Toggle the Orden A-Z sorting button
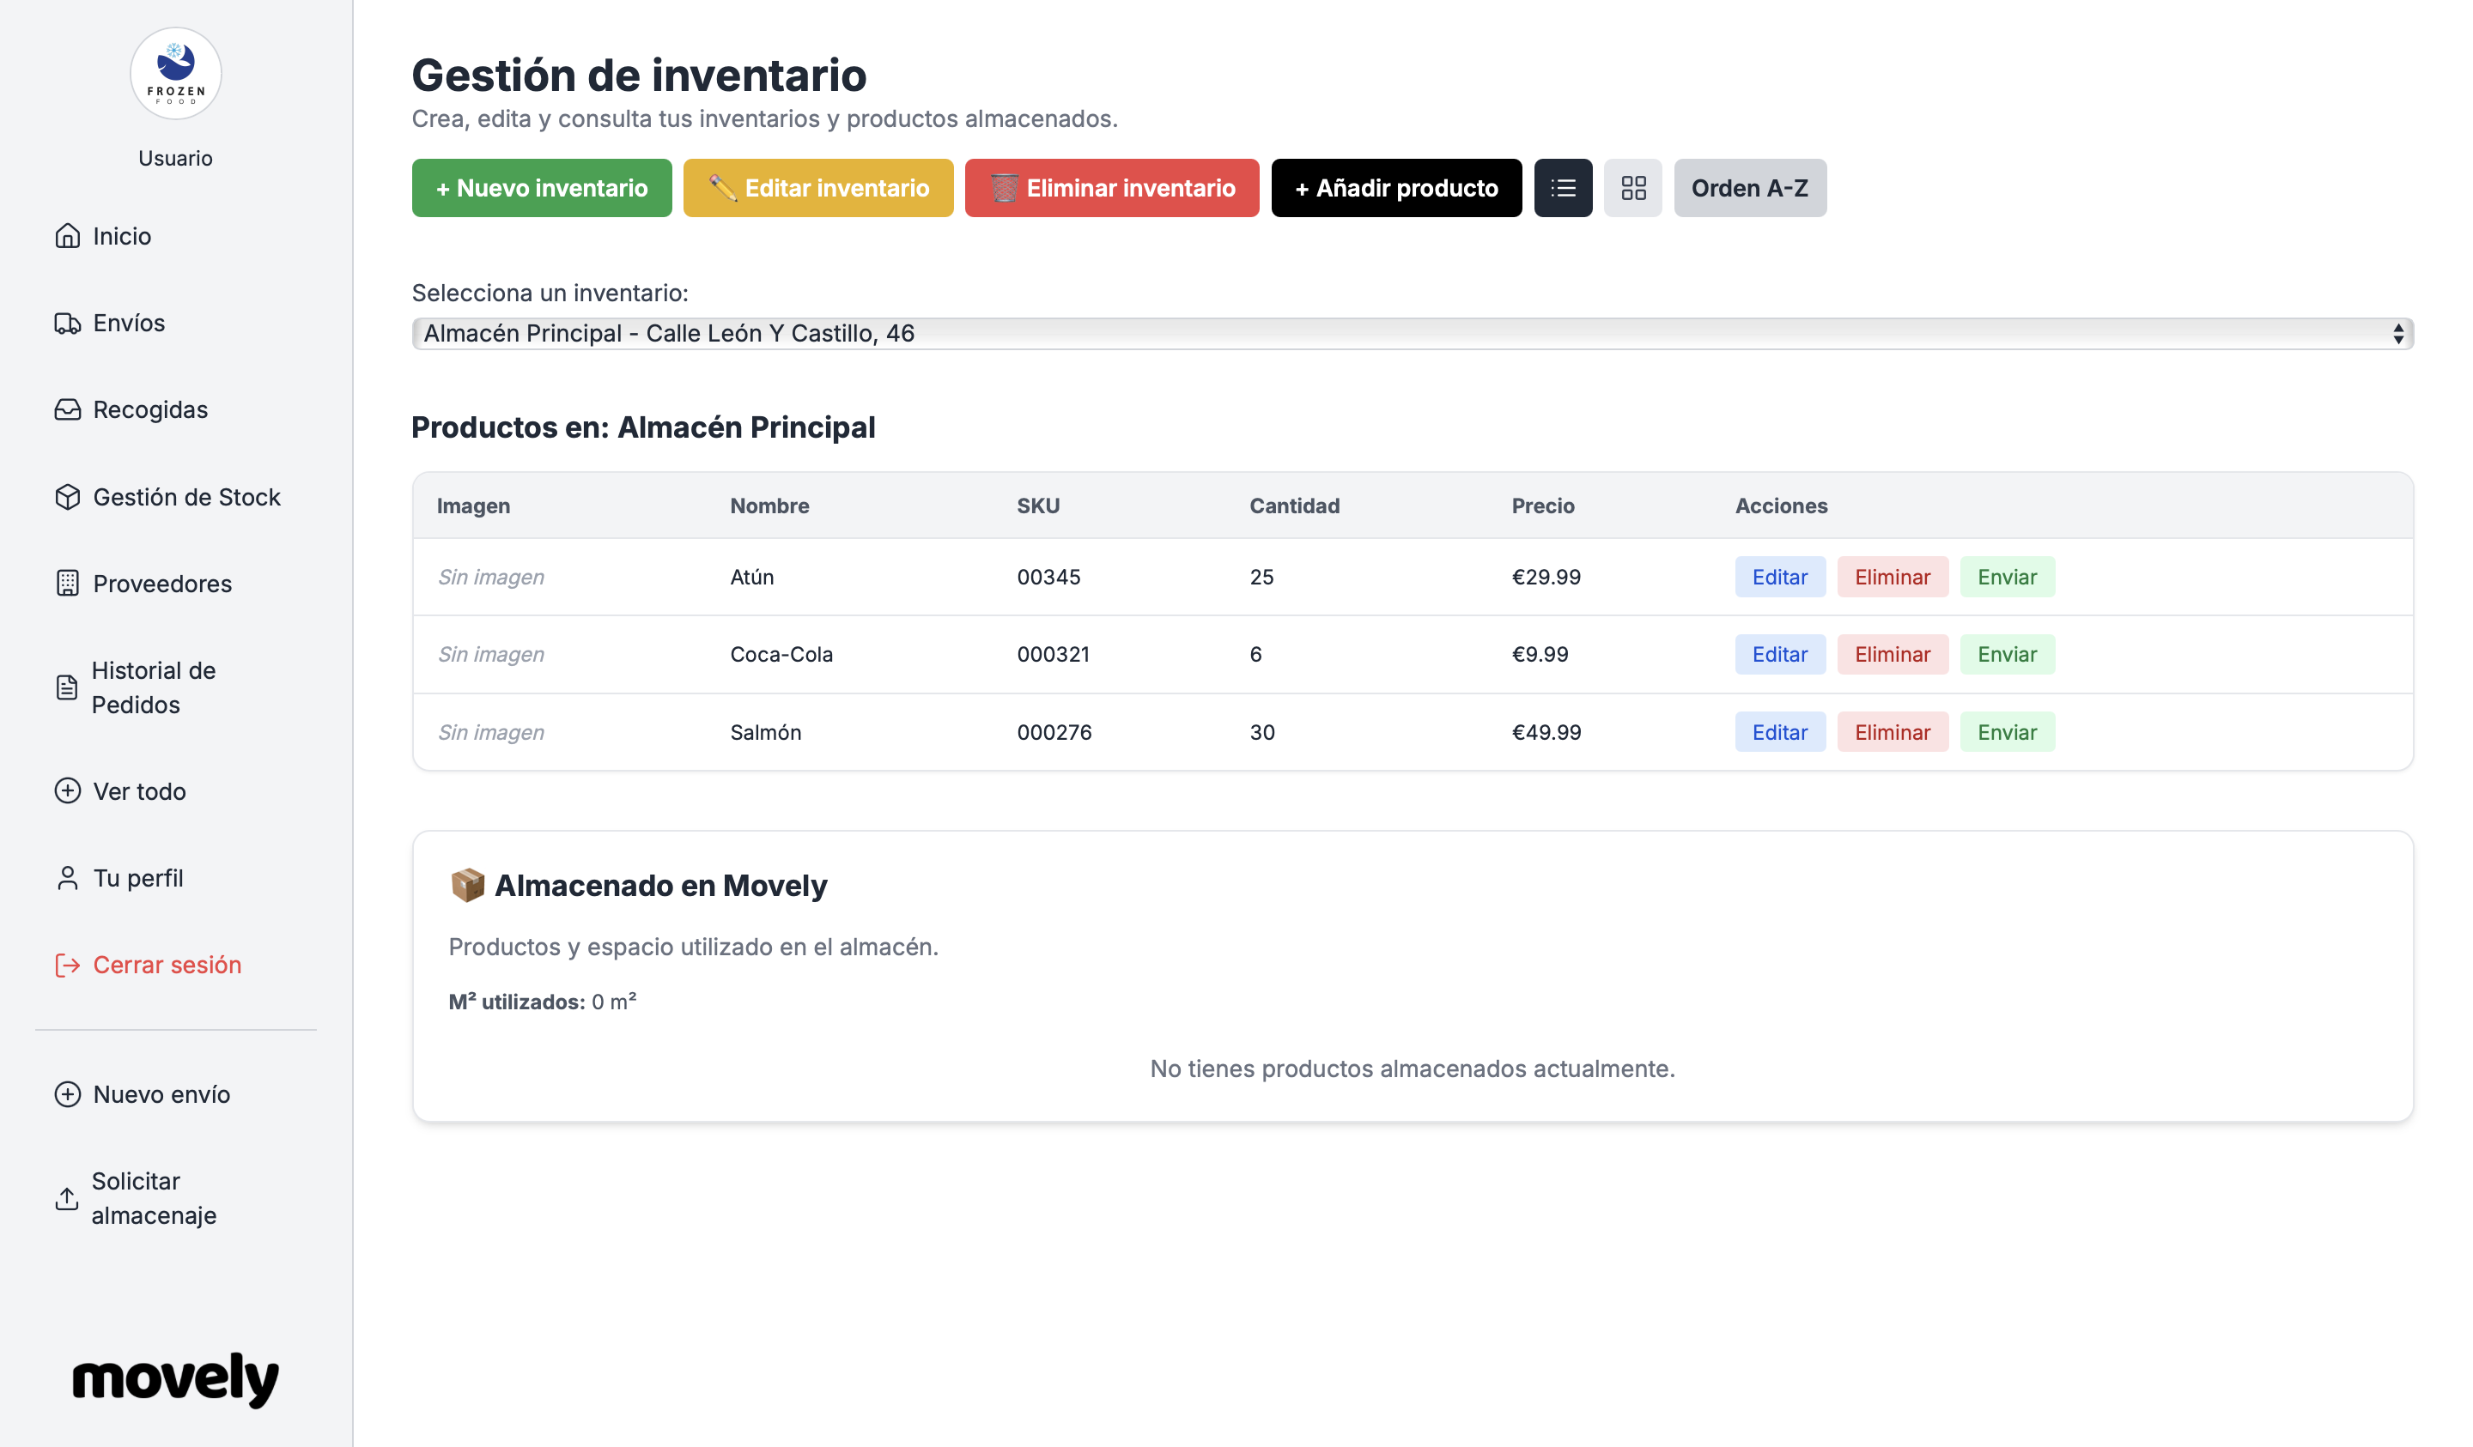Image resolution: width=2473 pixels, height=1447 pixels. coord(1749,187)
